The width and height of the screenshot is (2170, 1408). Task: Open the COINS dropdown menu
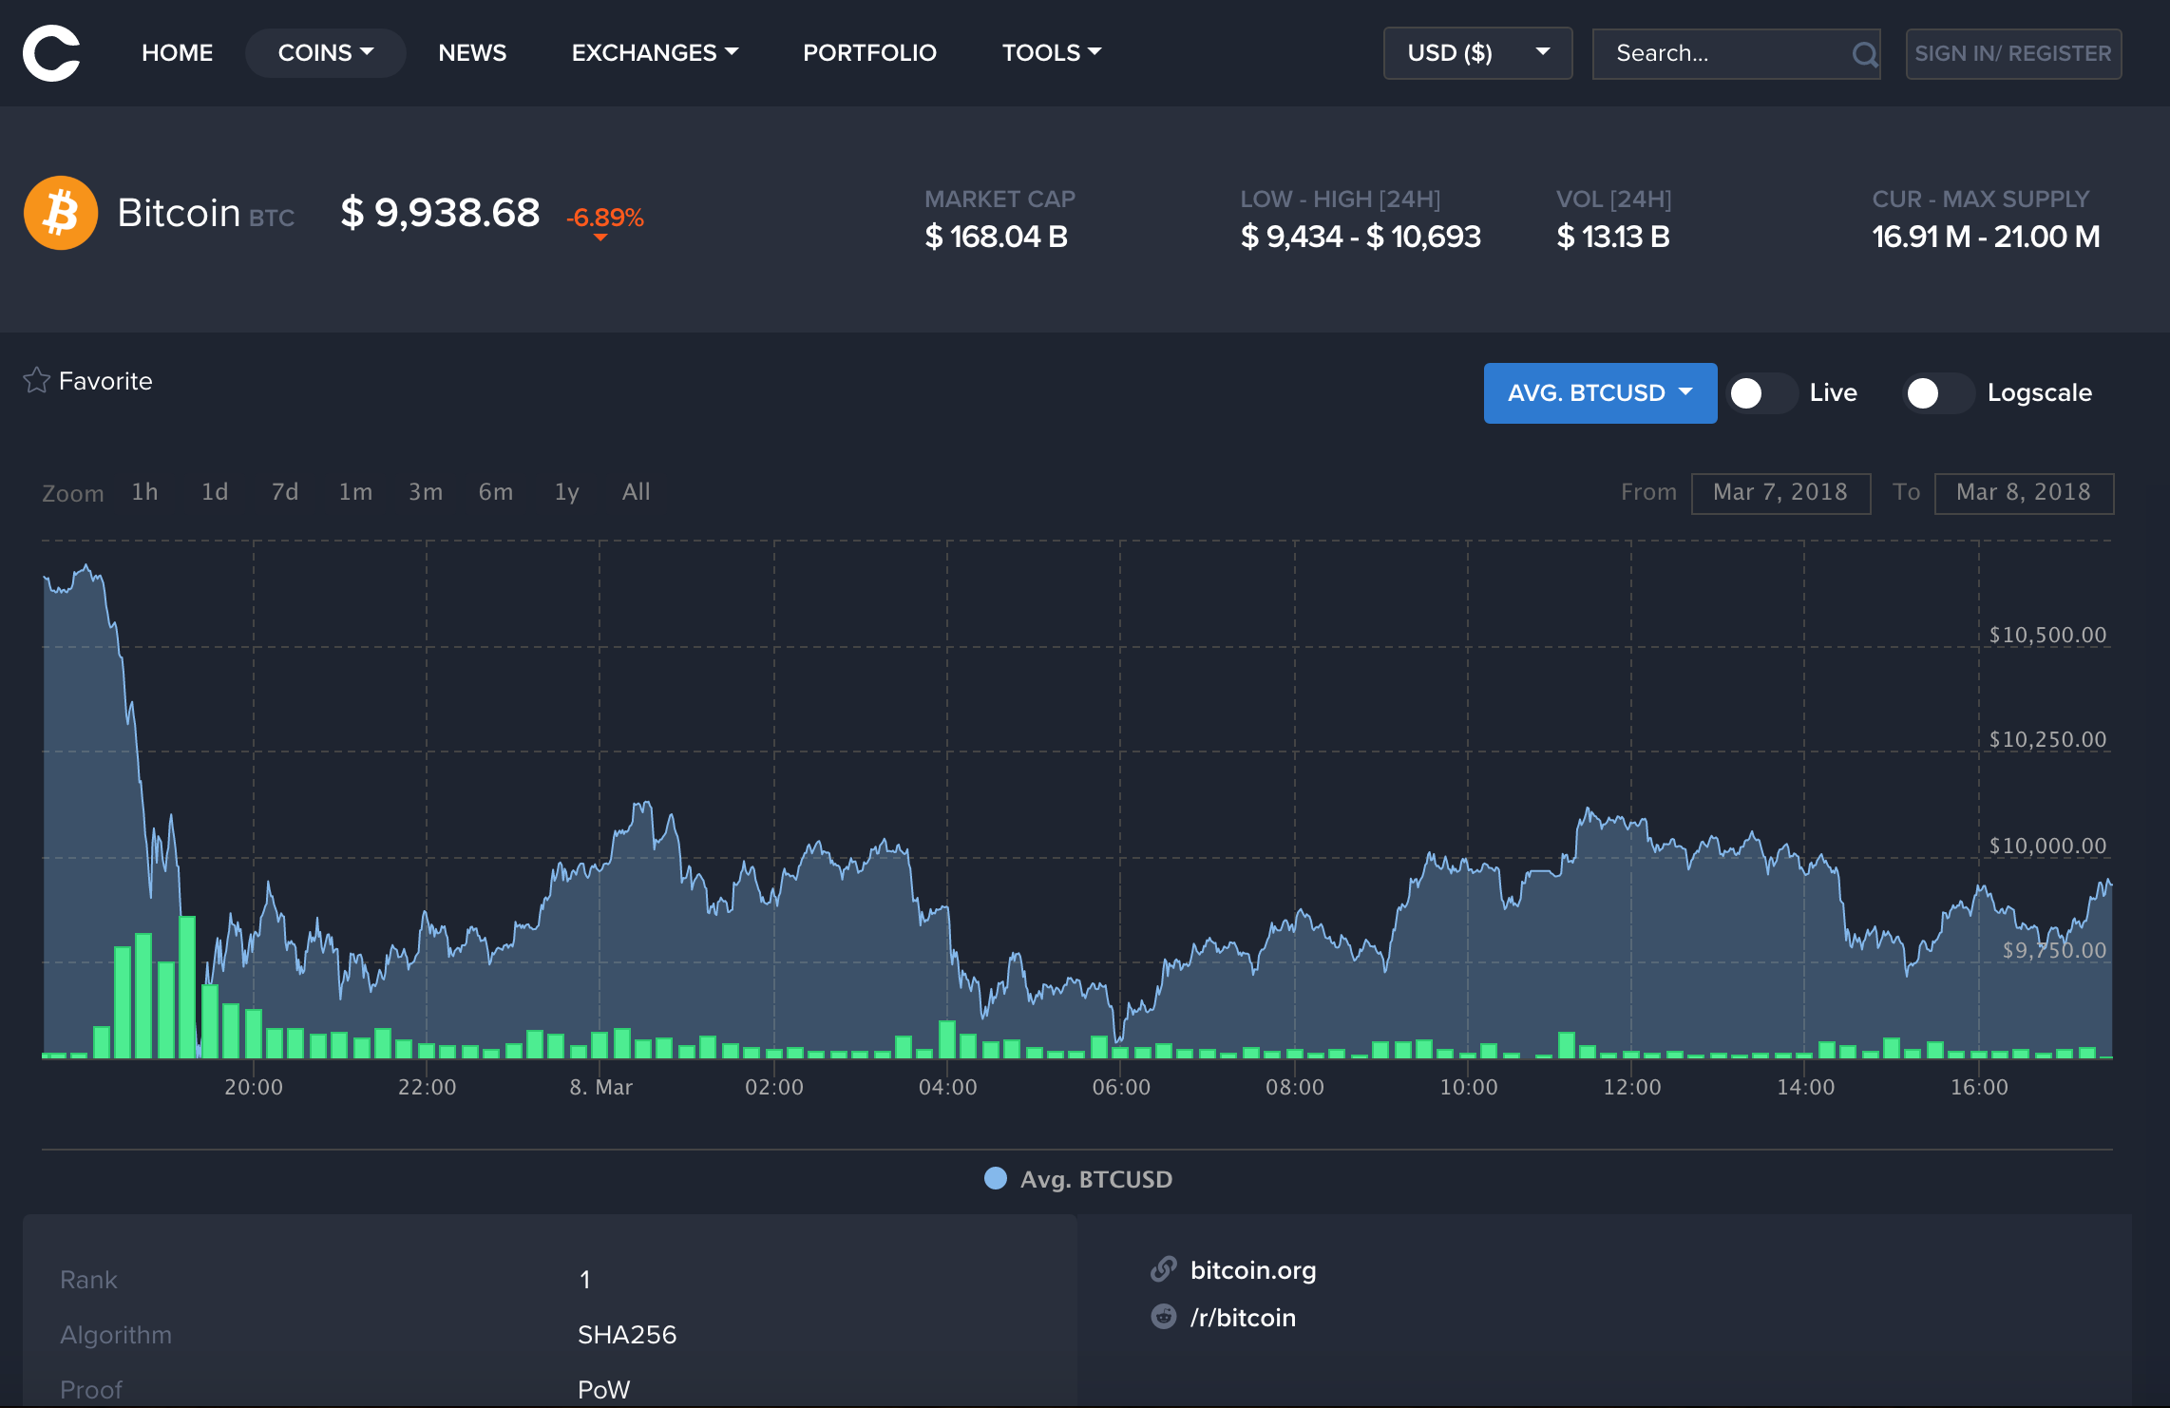(325, 53)
